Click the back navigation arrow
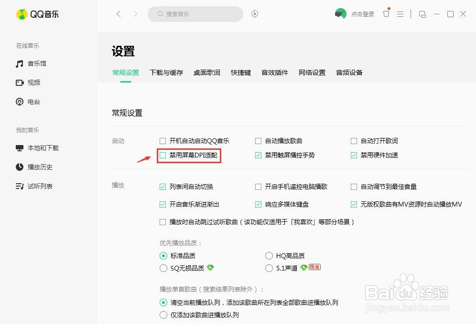Screen dimensions: 476x324 coord(118,14)
